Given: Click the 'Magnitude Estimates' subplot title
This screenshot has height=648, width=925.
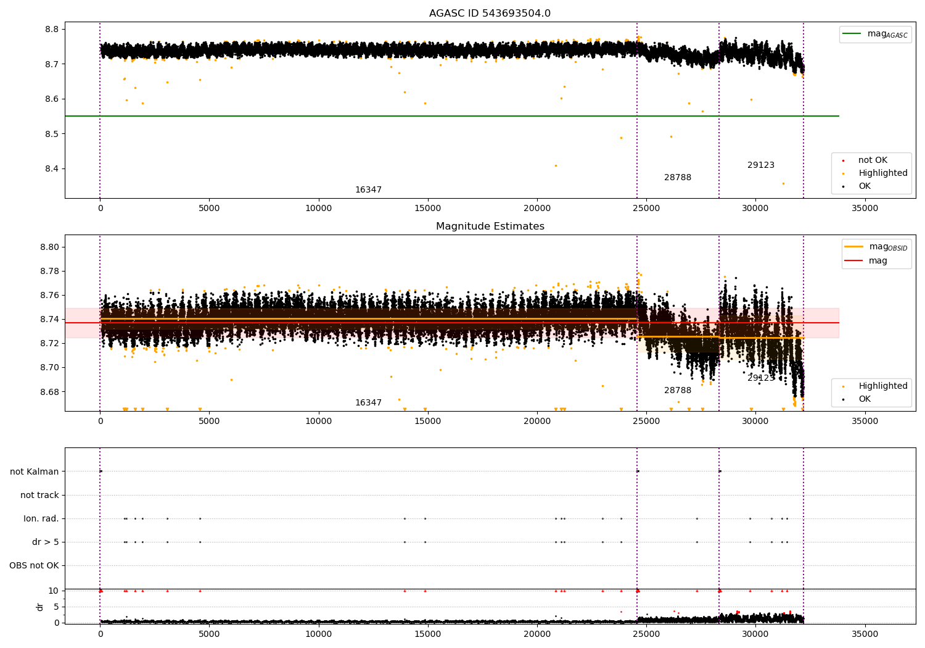Looking at the screenshot, I should coord(490,226).
